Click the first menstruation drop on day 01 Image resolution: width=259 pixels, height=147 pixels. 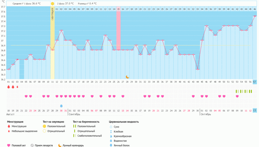tap(8, 87)
